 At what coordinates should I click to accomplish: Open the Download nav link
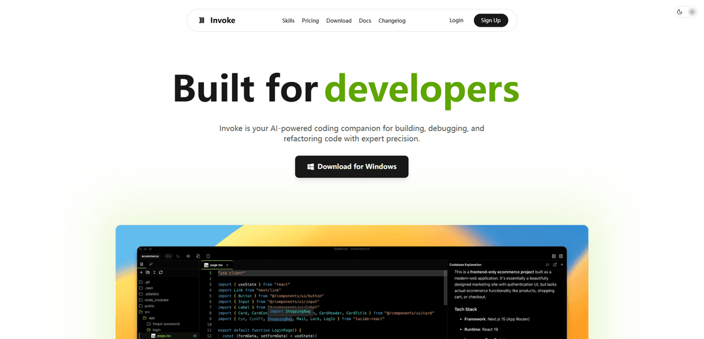coord(339,21)
